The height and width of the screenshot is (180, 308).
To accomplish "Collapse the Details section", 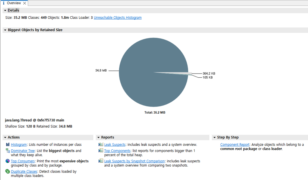I will coord(5,10).
